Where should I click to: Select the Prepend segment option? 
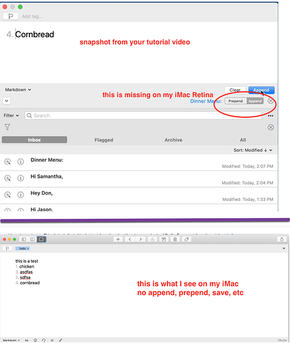[236, 101]
